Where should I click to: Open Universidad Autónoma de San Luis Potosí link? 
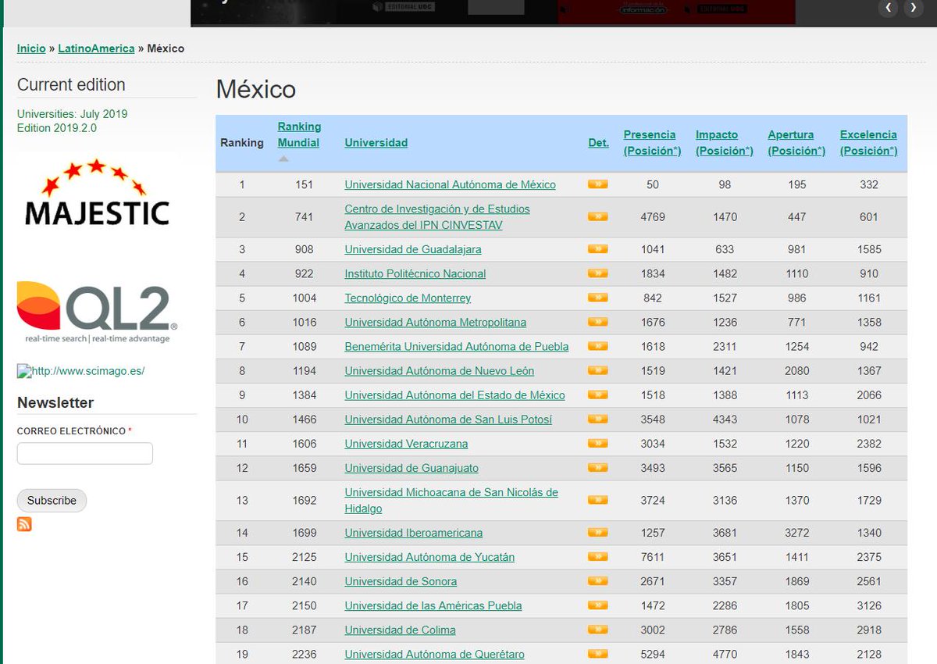[448, 419]
